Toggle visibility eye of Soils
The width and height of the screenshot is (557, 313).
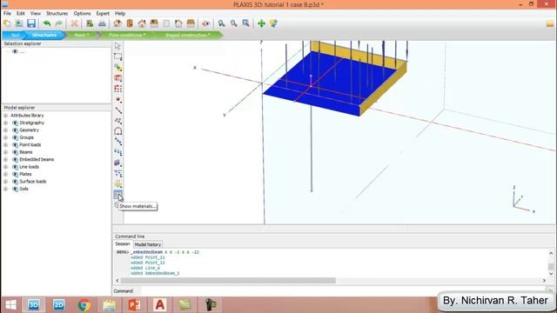click(15, 189)
